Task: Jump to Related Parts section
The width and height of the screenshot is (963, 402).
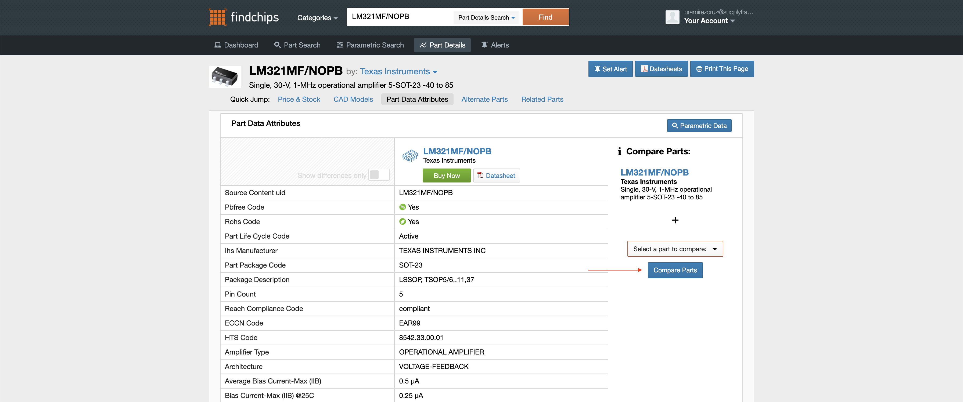Action: (x=542, y=99)
